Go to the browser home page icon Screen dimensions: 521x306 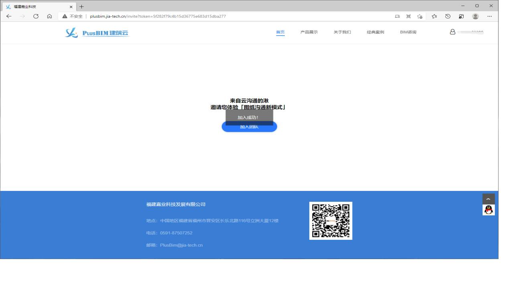[x=49, y=16]
